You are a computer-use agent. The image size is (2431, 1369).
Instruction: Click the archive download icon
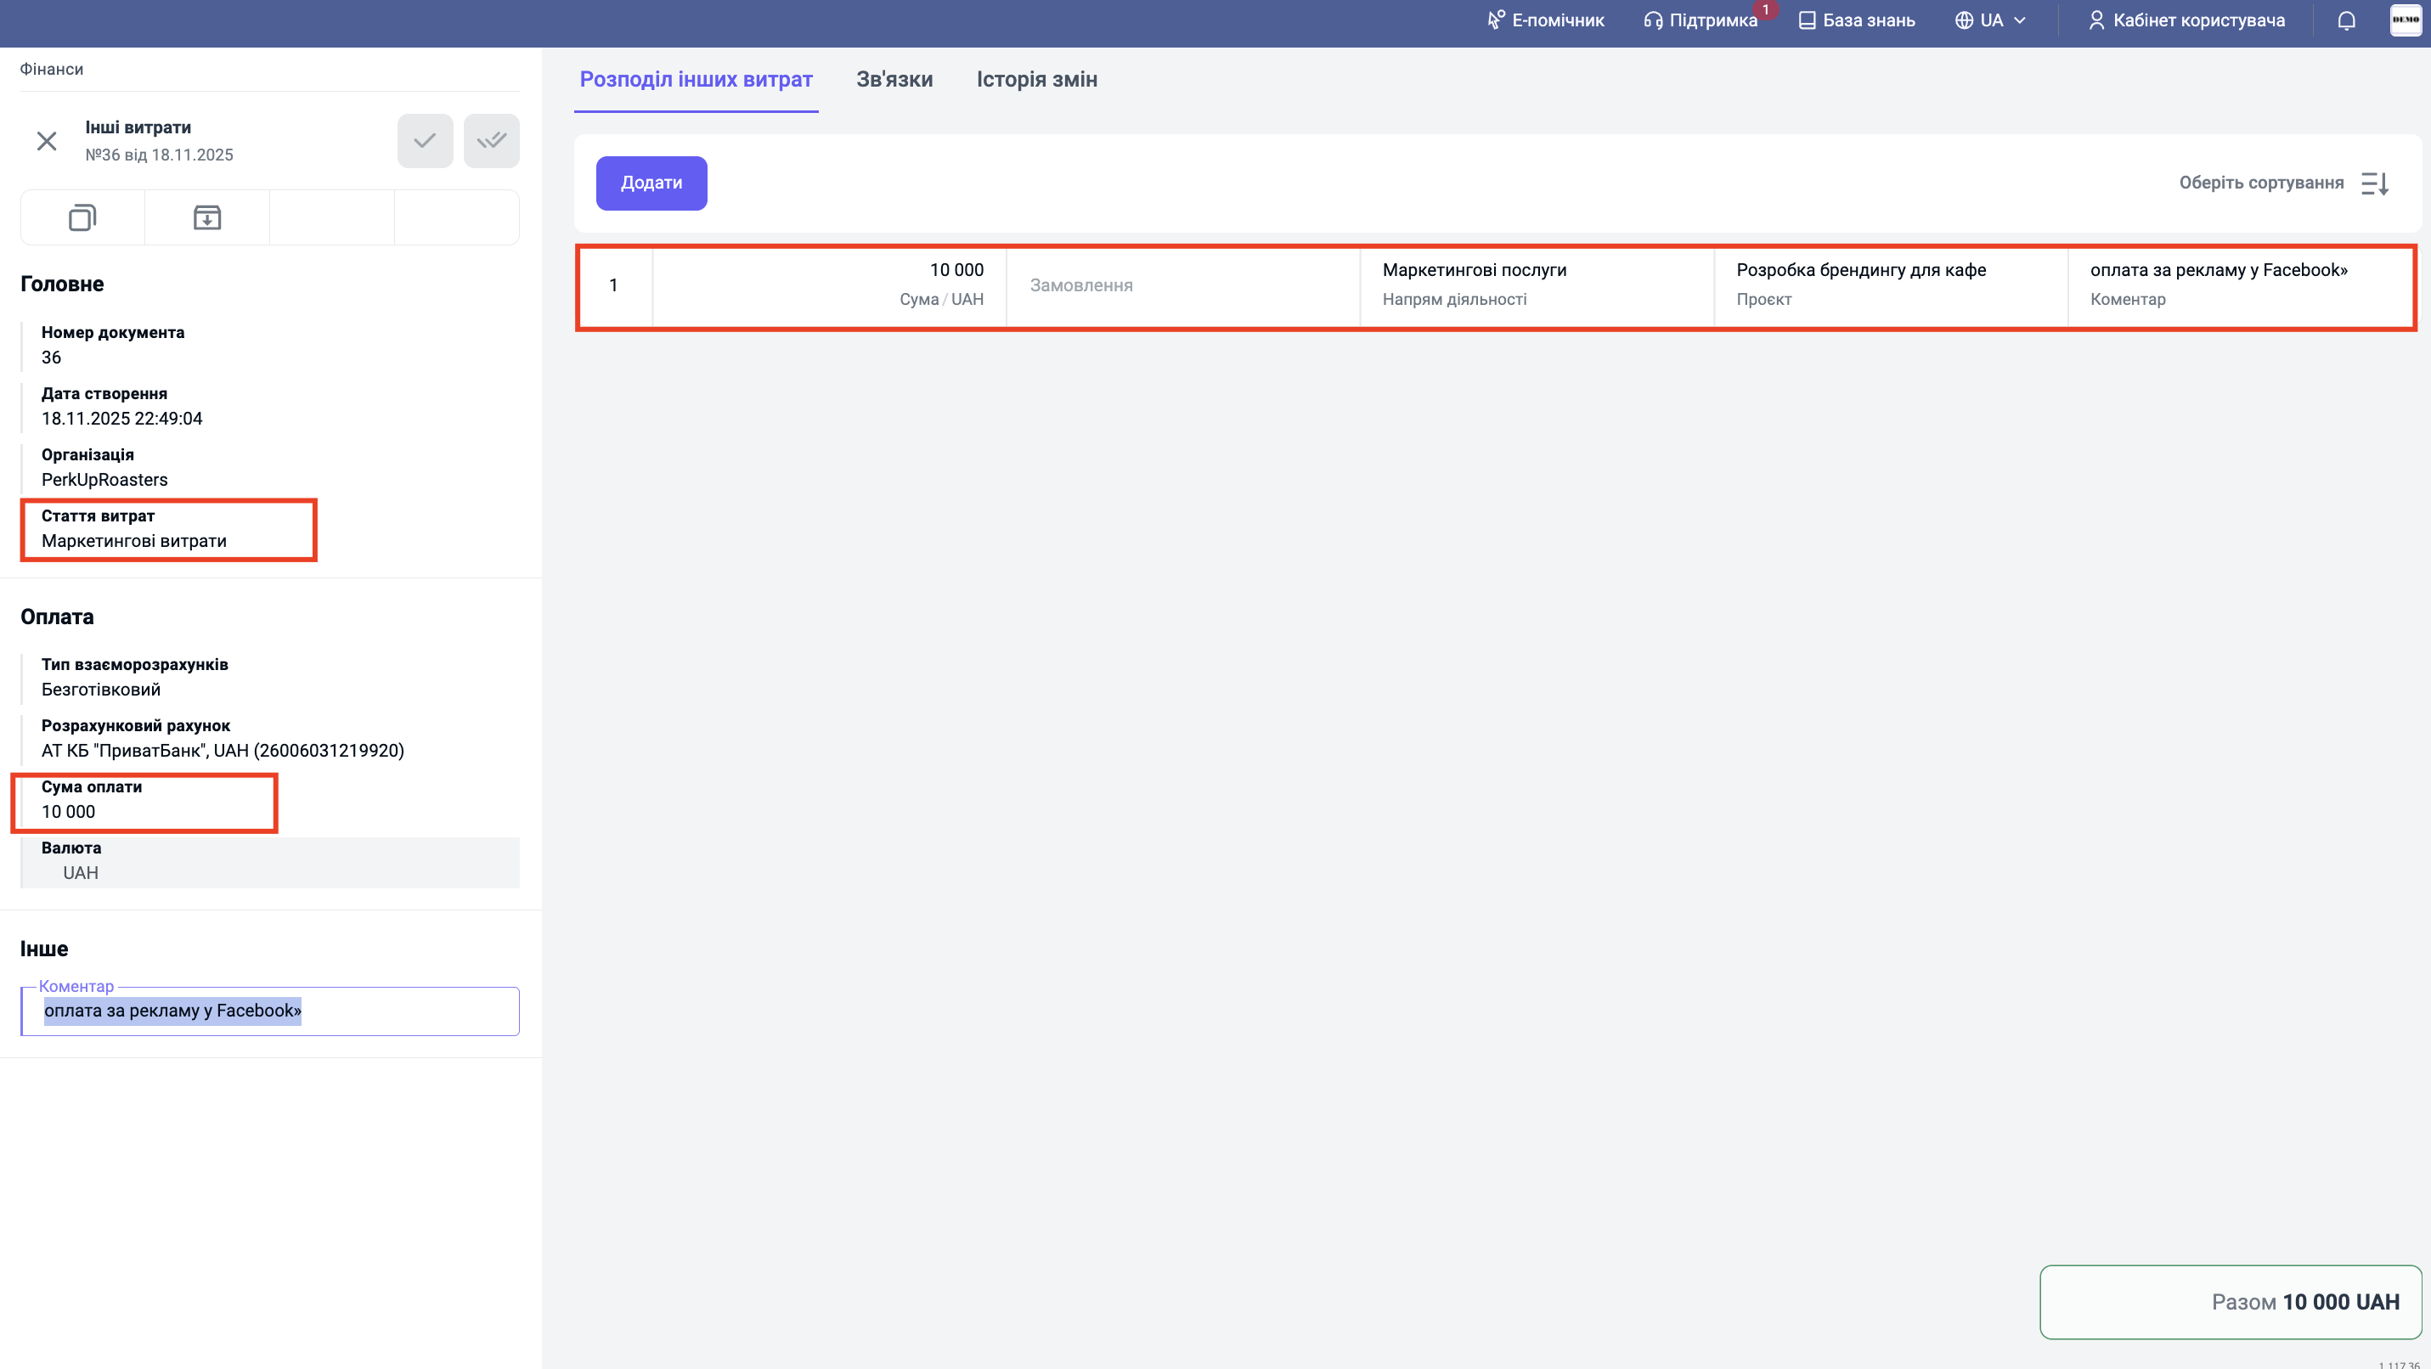[206, 218]
